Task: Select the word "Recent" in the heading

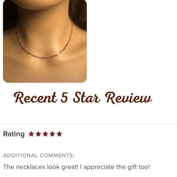Action: tap(35, 98)
